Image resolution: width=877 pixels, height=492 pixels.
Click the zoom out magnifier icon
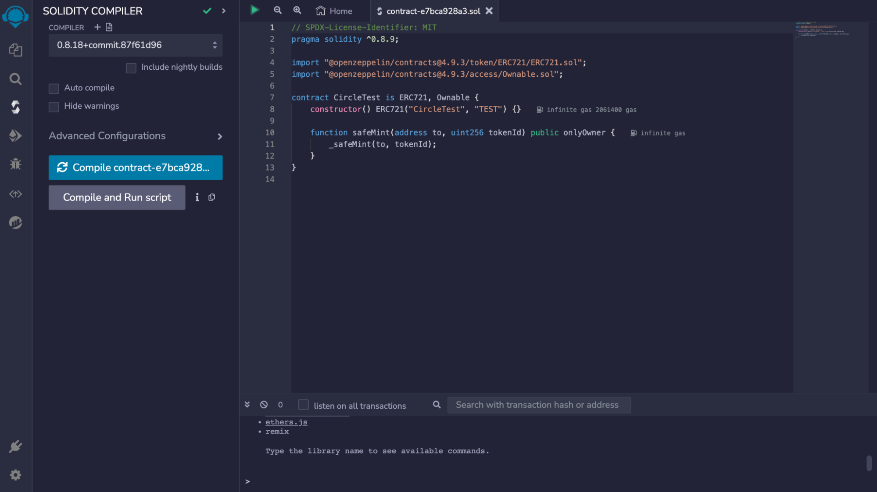(277, 10)
